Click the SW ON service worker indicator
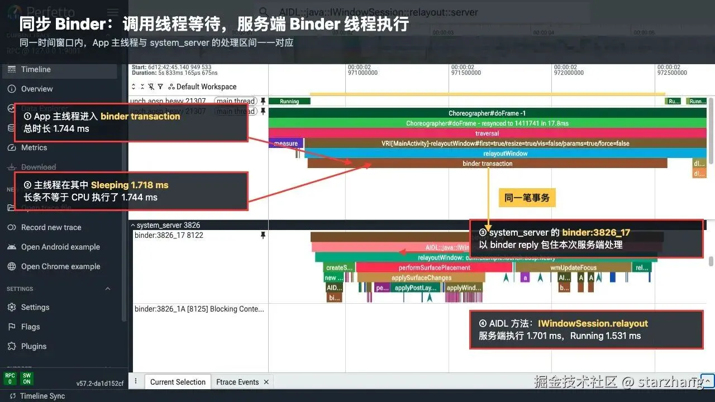Image resolution: width=715 pixels, height=402 pixels. [x=27, y=379]
